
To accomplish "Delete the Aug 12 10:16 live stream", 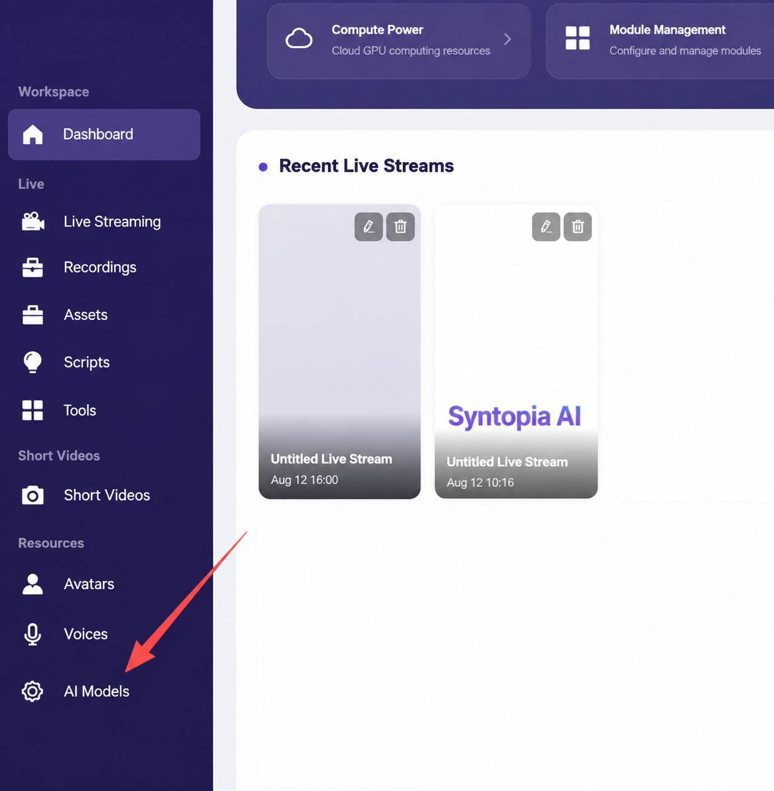I will 578,226.
